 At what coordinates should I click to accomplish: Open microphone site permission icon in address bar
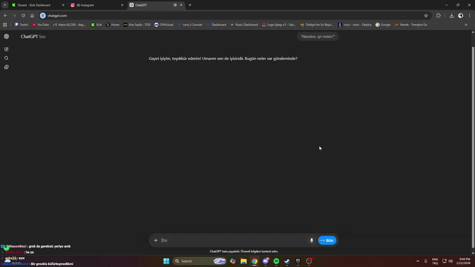click(x=43, y=16)
